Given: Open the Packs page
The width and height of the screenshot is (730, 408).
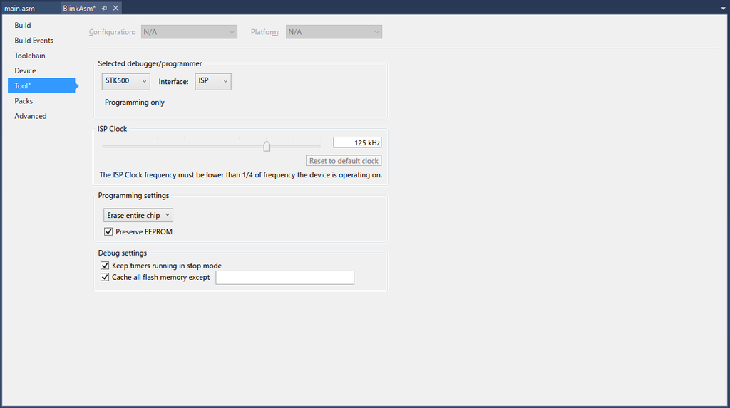Looking at the screenshot, I should pos(24,101).
